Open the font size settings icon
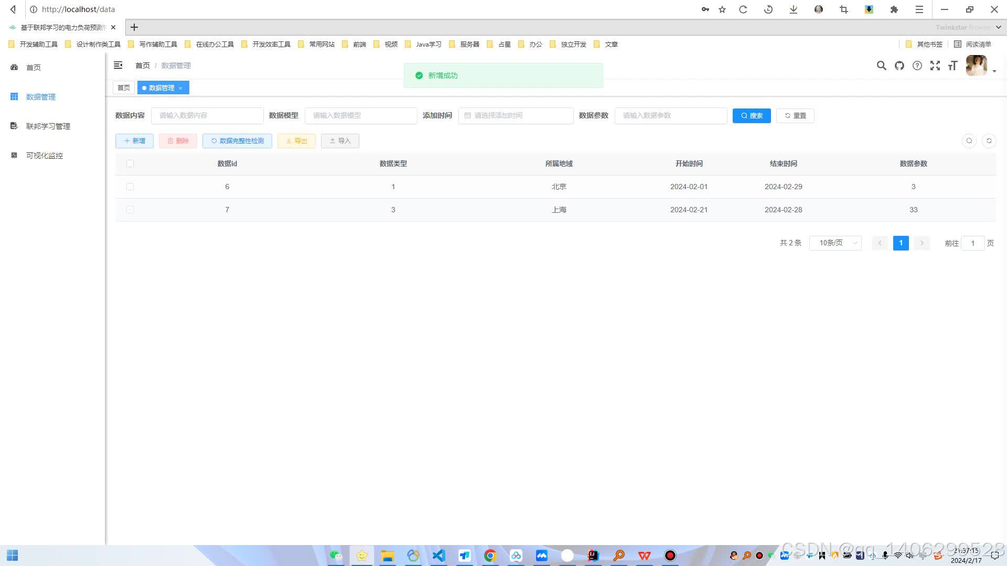1007x566 pixels. click(953, 66)
